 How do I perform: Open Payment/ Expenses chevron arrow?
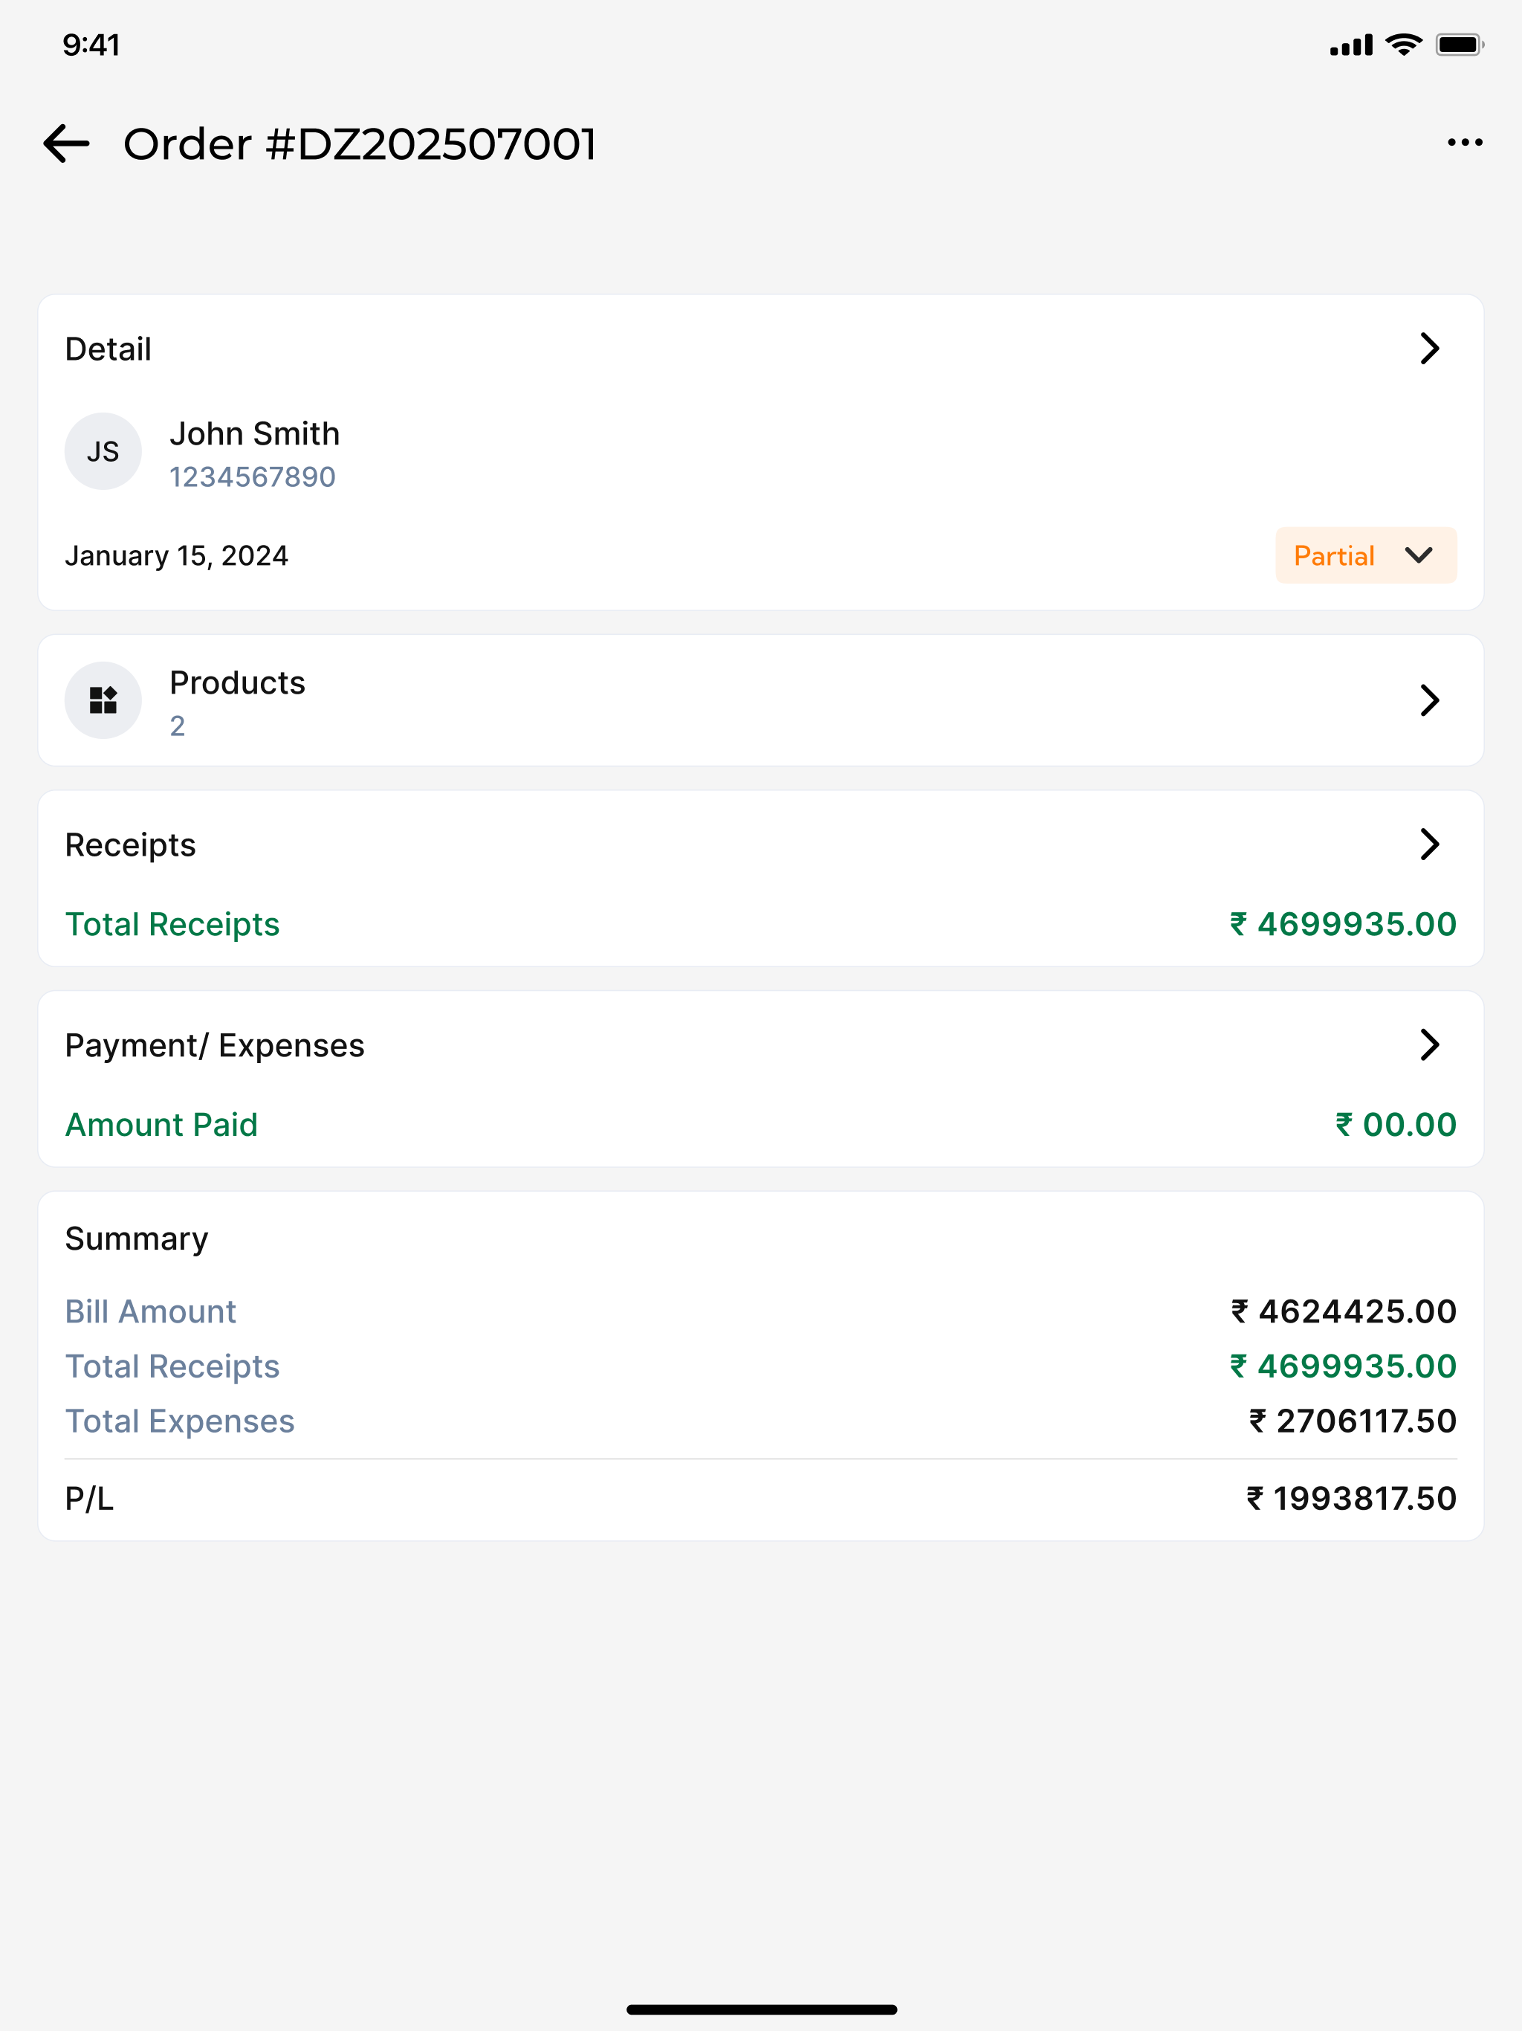(1429, 1045)
